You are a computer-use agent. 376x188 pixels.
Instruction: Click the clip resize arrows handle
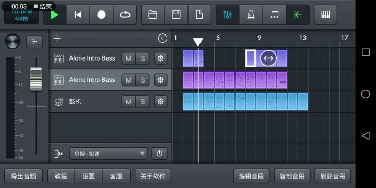[x=268, y=58]
